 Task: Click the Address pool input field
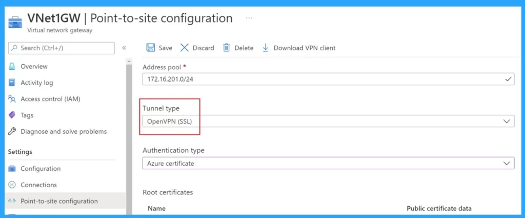329,79
